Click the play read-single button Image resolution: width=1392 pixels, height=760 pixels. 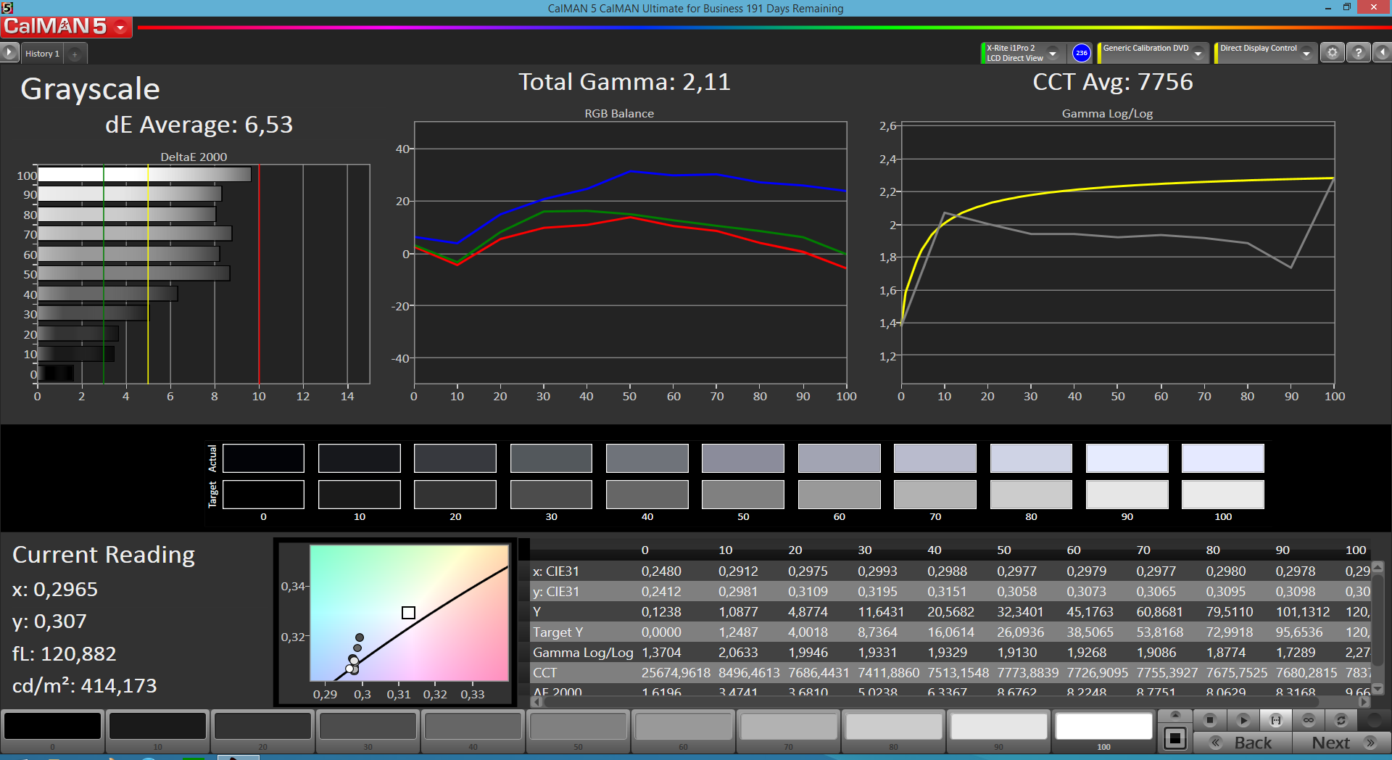pos(1243,720)
